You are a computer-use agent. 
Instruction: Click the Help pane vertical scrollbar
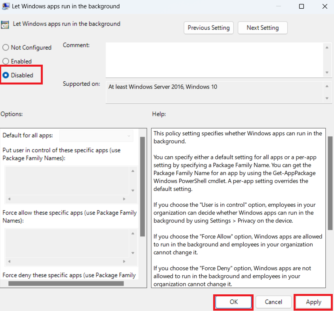330,183
